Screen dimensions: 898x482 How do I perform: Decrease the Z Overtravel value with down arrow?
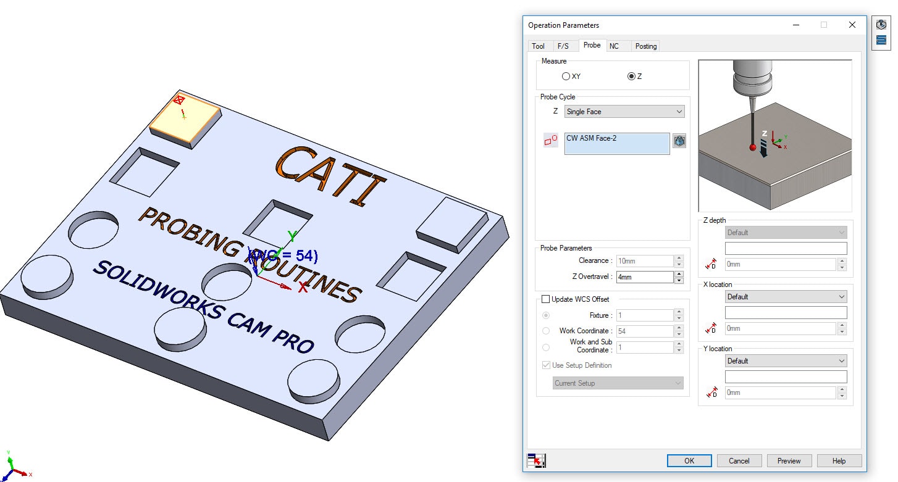click(x=679, y=281)
